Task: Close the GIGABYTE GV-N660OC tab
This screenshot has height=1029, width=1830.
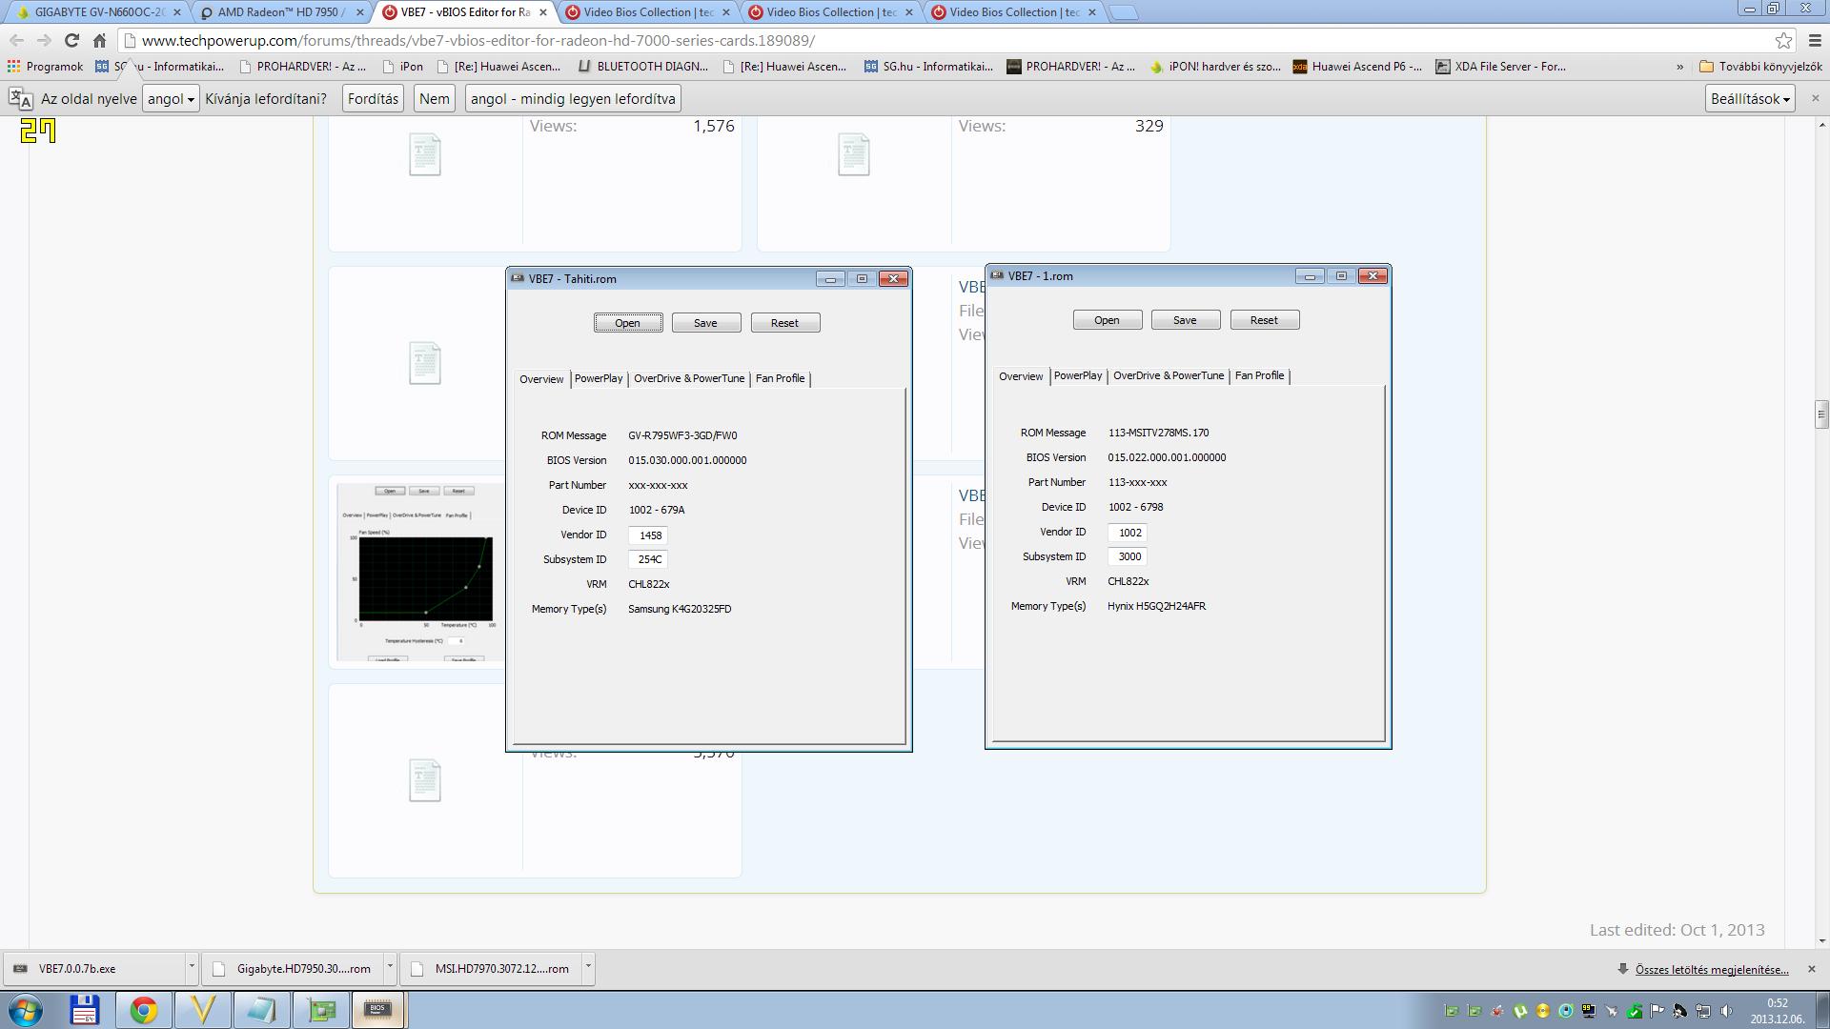Action: pyautogui.click(x=176, y=12)
